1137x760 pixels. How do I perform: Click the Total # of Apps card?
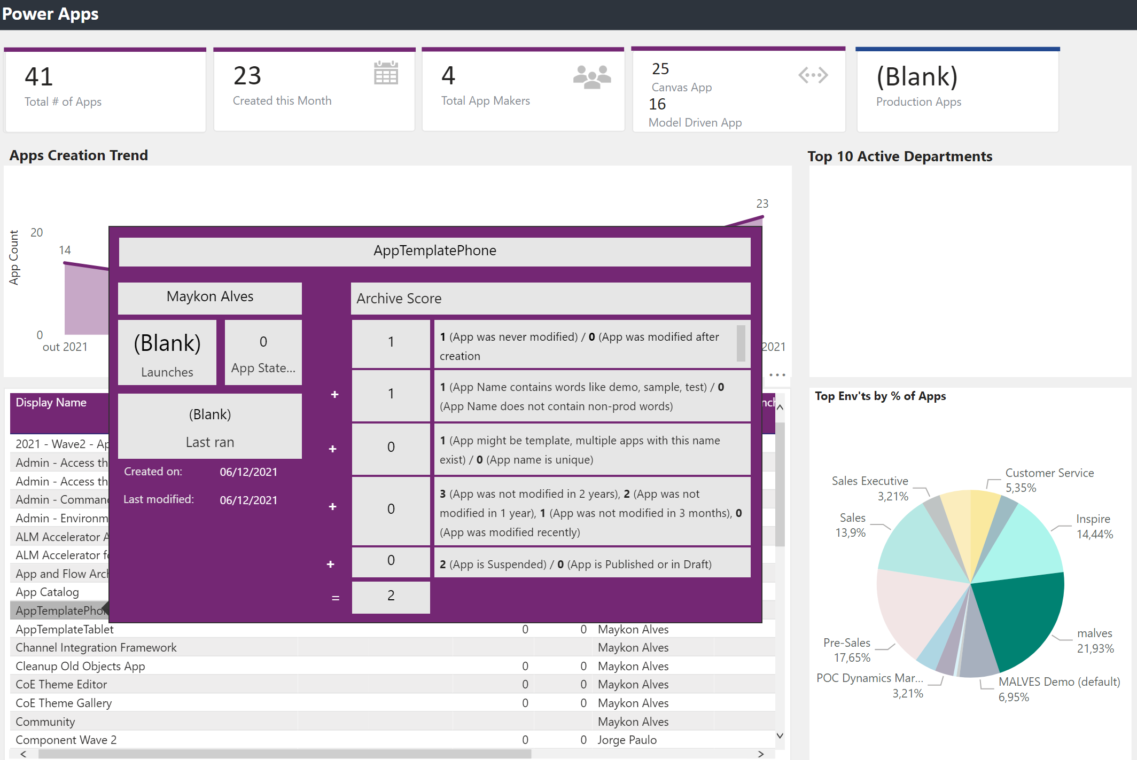(105, 89)
